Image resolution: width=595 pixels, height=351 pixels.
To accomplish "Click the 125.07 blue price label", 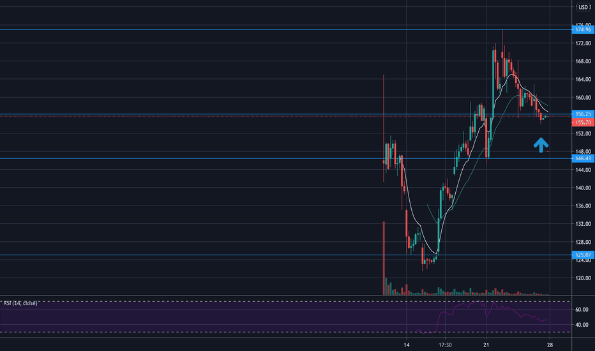I will [x=583, y=255].
